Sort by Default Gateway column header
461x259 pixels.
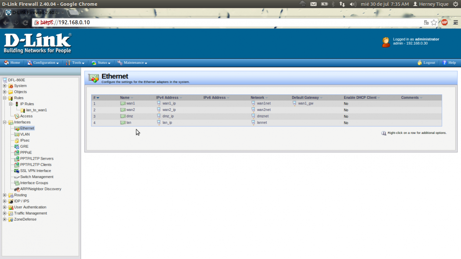tap(307, 98)
